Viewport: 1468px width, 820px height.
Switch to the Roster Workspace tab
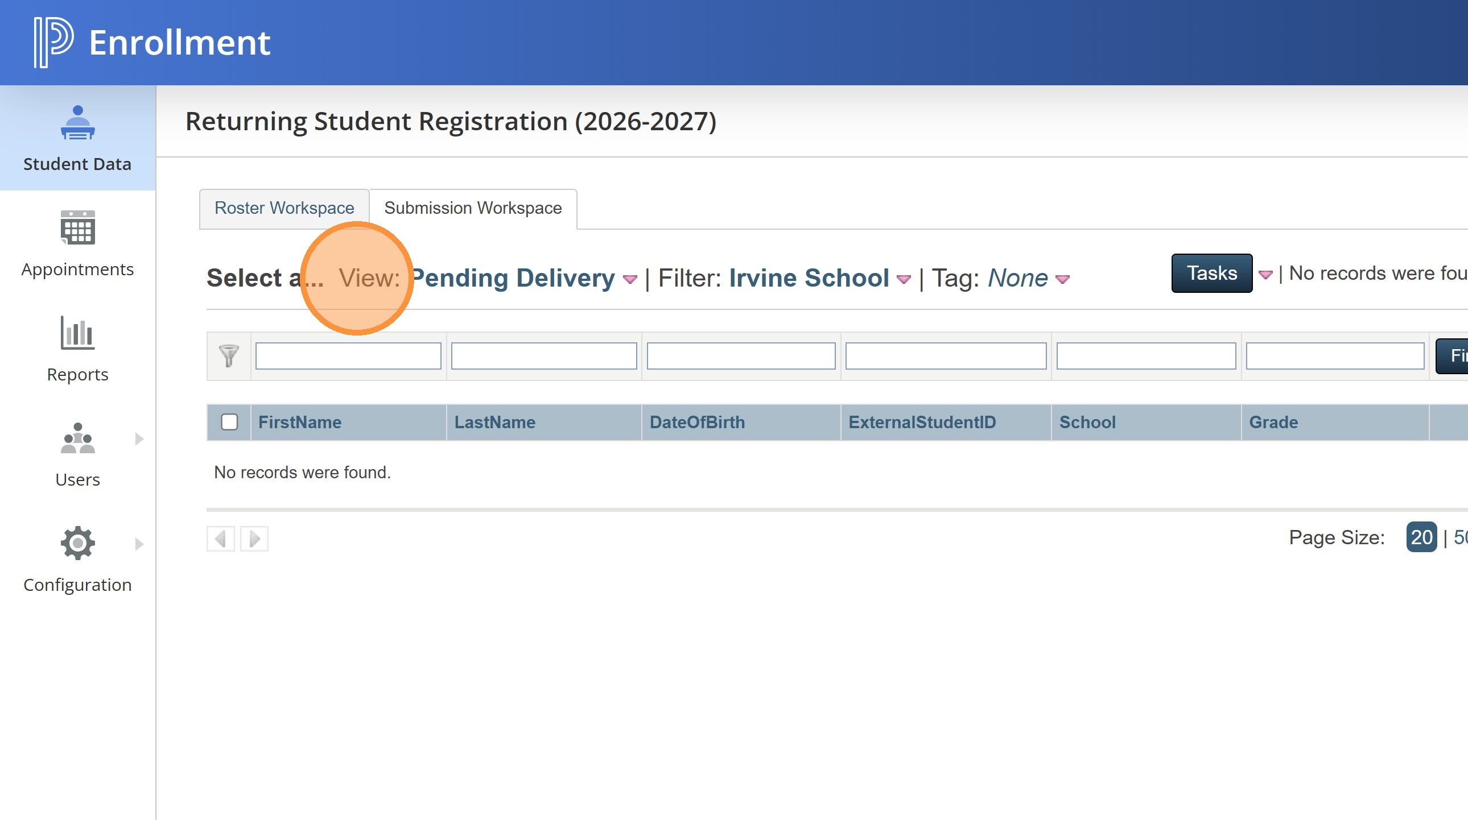coord(284,209)
